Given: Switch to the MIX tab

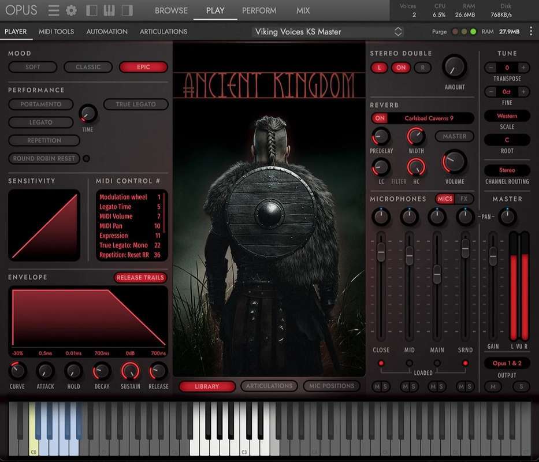Looking at the screenshot, I should (303, 10).
